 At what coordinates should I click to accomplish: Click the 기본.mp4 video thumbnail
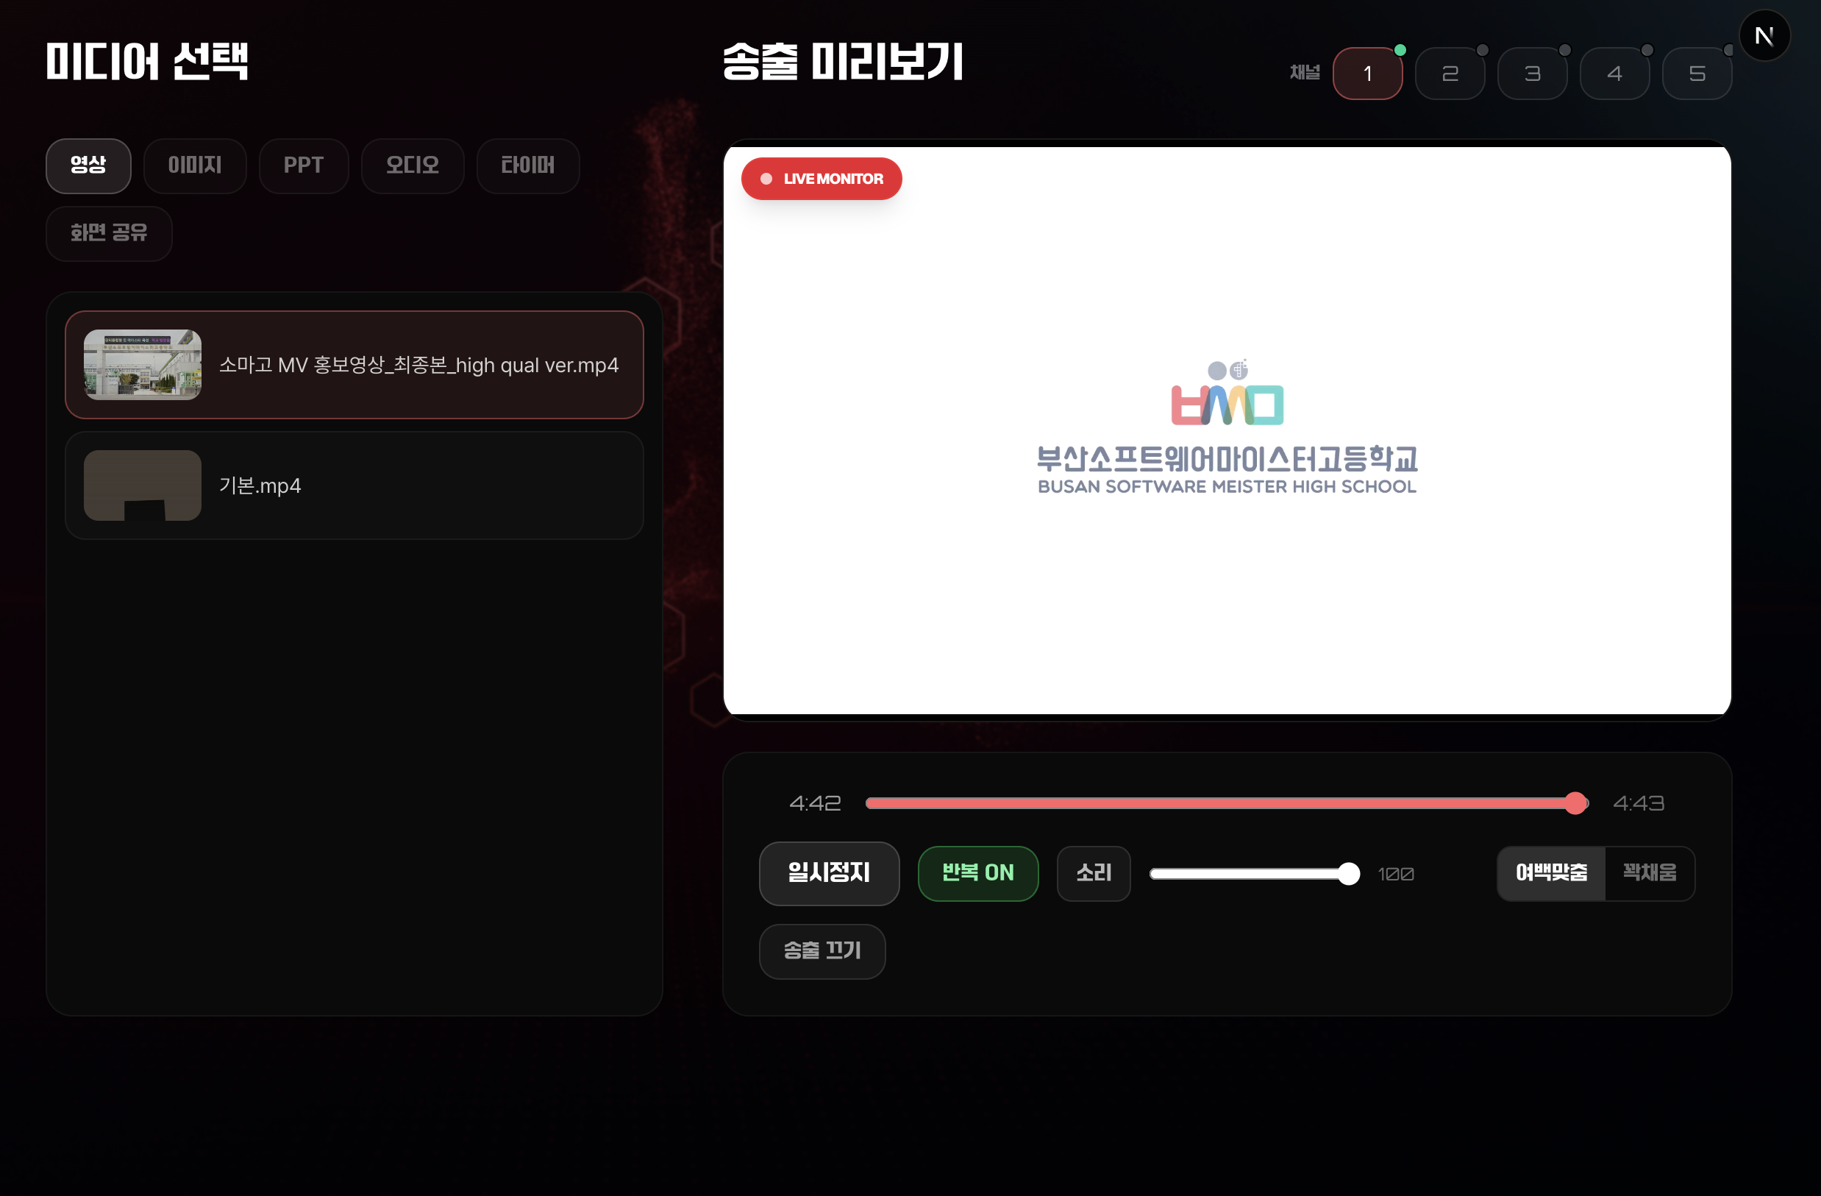point(143,485)
